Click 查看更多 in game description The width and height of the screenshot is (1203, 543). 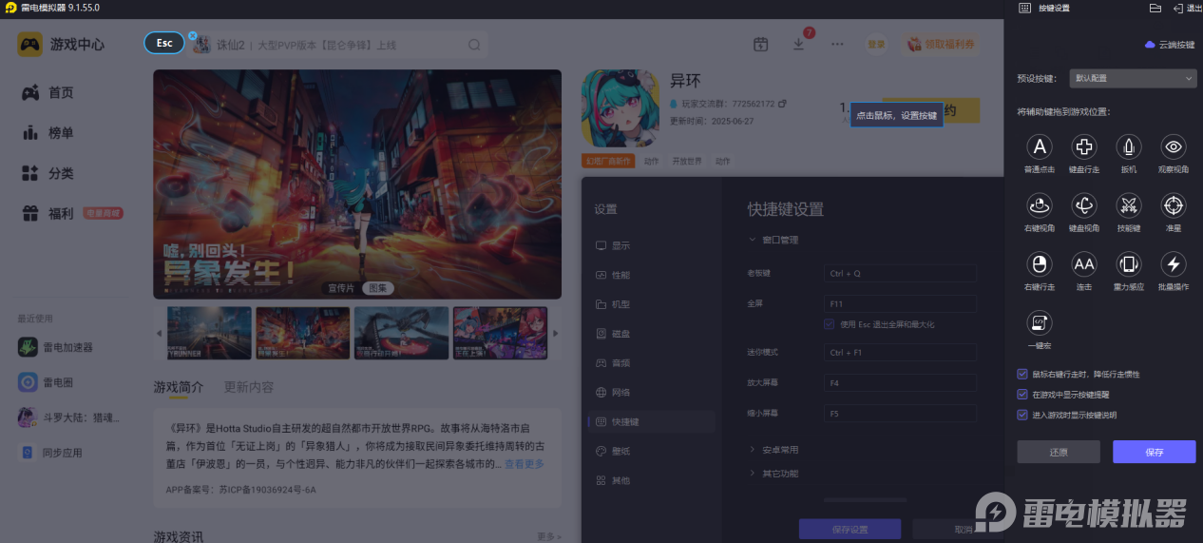coord(525,464)
